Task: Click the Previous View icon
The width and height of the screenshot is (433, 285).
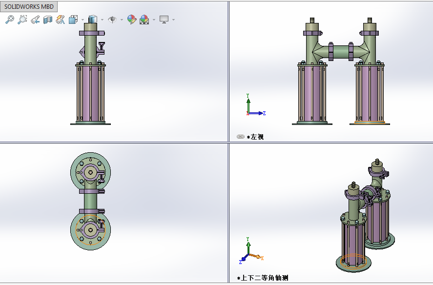Action: click(x=35, y=20)
